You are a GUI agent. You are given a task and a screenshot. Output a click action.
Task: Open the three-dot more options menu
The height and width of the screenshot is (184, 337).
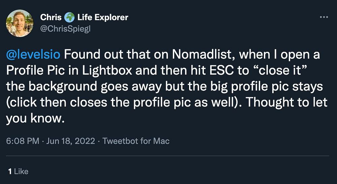click(324, 17)
